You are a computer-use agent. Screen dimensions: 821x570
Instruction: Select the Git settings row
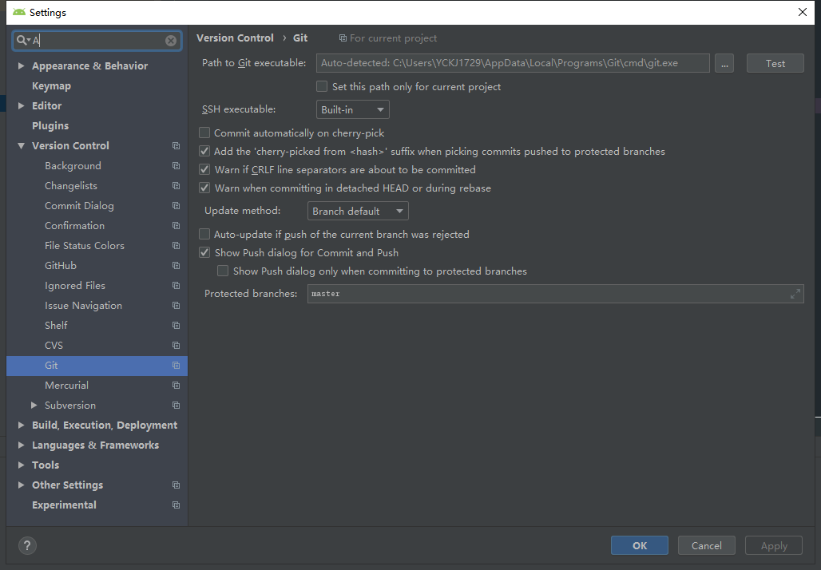tap(97, 366)
